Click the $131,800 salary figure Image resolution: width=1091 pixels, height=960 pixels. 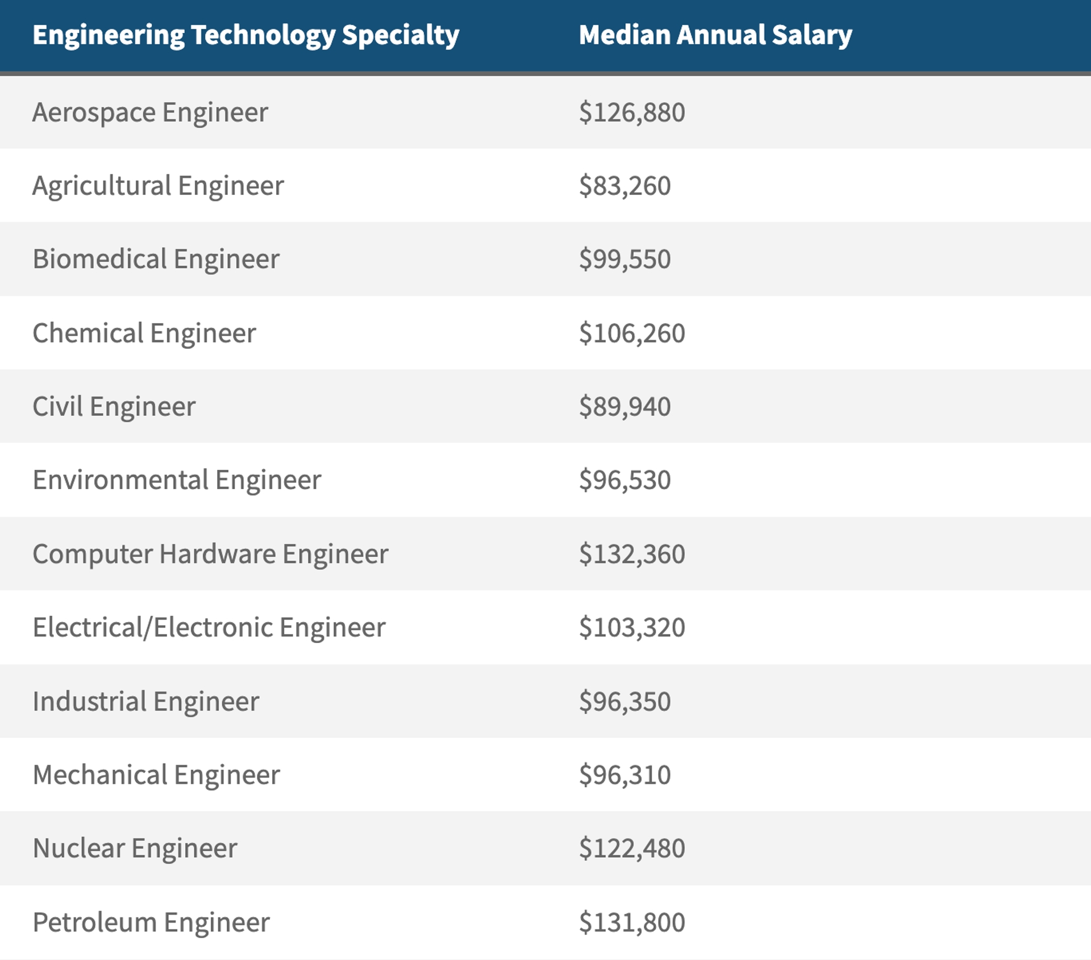[x=631, y=922]
